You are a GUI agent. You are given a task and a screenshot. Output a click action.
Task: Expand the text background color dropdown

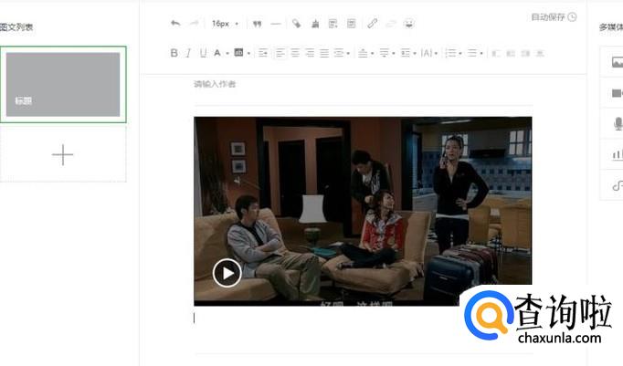(x=249, y=53)
